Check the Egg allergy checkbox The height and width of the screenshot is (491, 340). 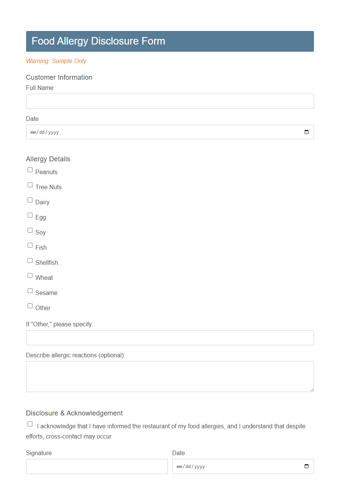tap(30, 215)
